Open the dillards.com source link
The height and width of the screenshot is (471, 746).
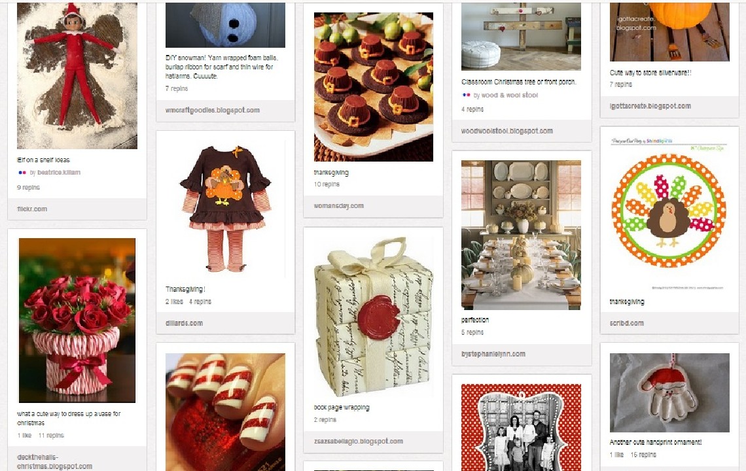click(184, 323)
